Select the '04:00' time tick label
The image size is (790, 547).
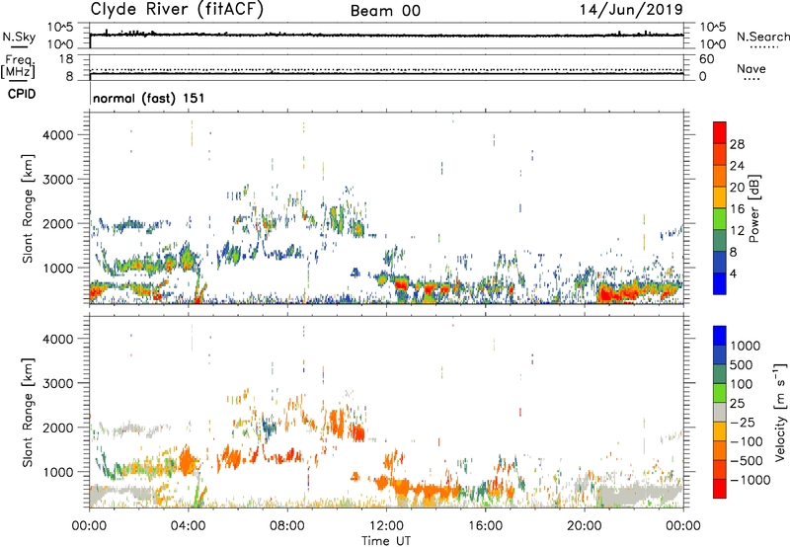point(188,526)
